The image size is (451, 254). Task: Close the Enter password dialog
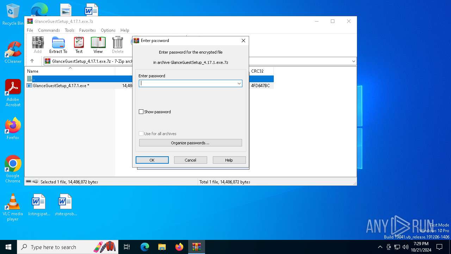pos(243,41)
